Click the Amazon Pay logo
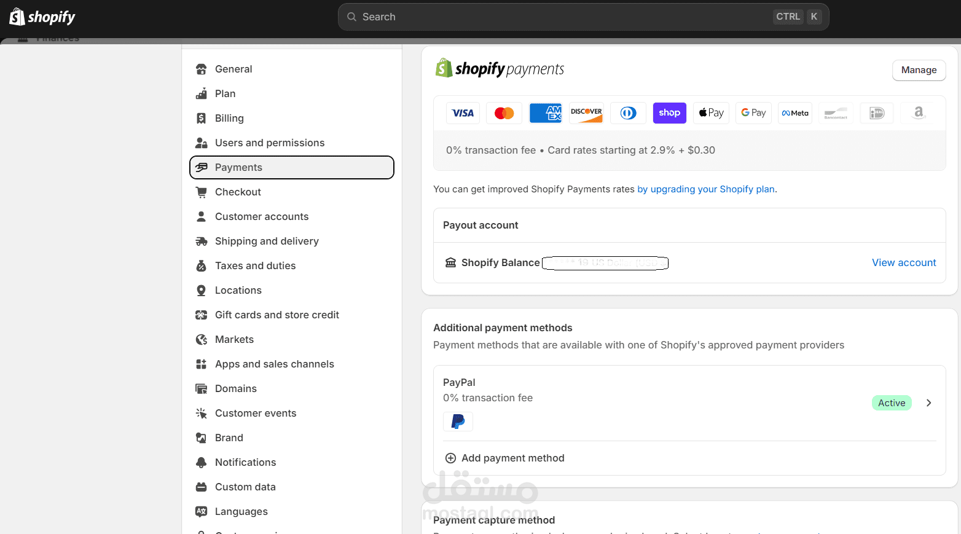Image resolution: width=961 pixels, height=534 pixels. [919, 113]
